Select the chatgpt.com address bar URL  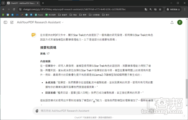(x=74, y=9)
